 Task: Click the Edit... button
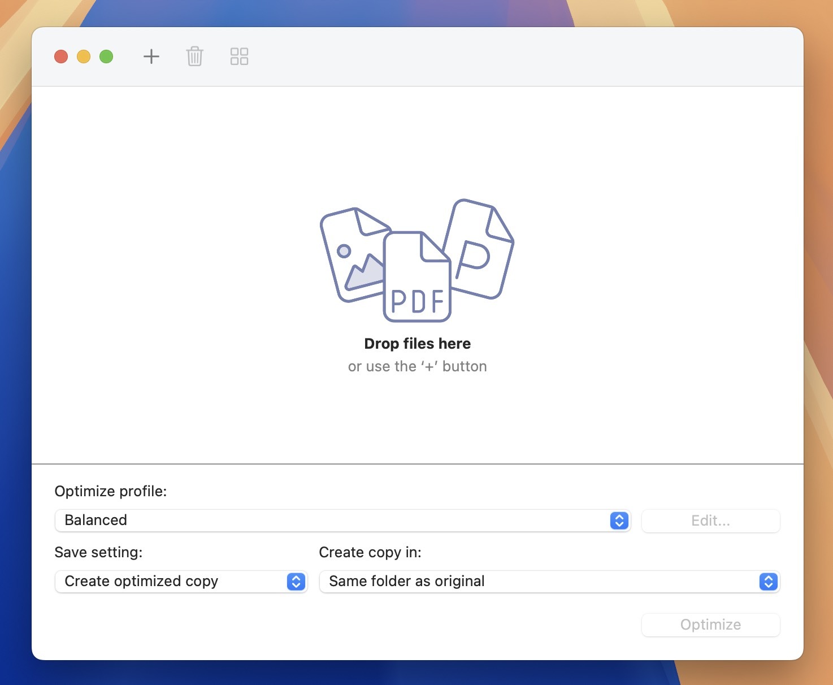[710, 521]
